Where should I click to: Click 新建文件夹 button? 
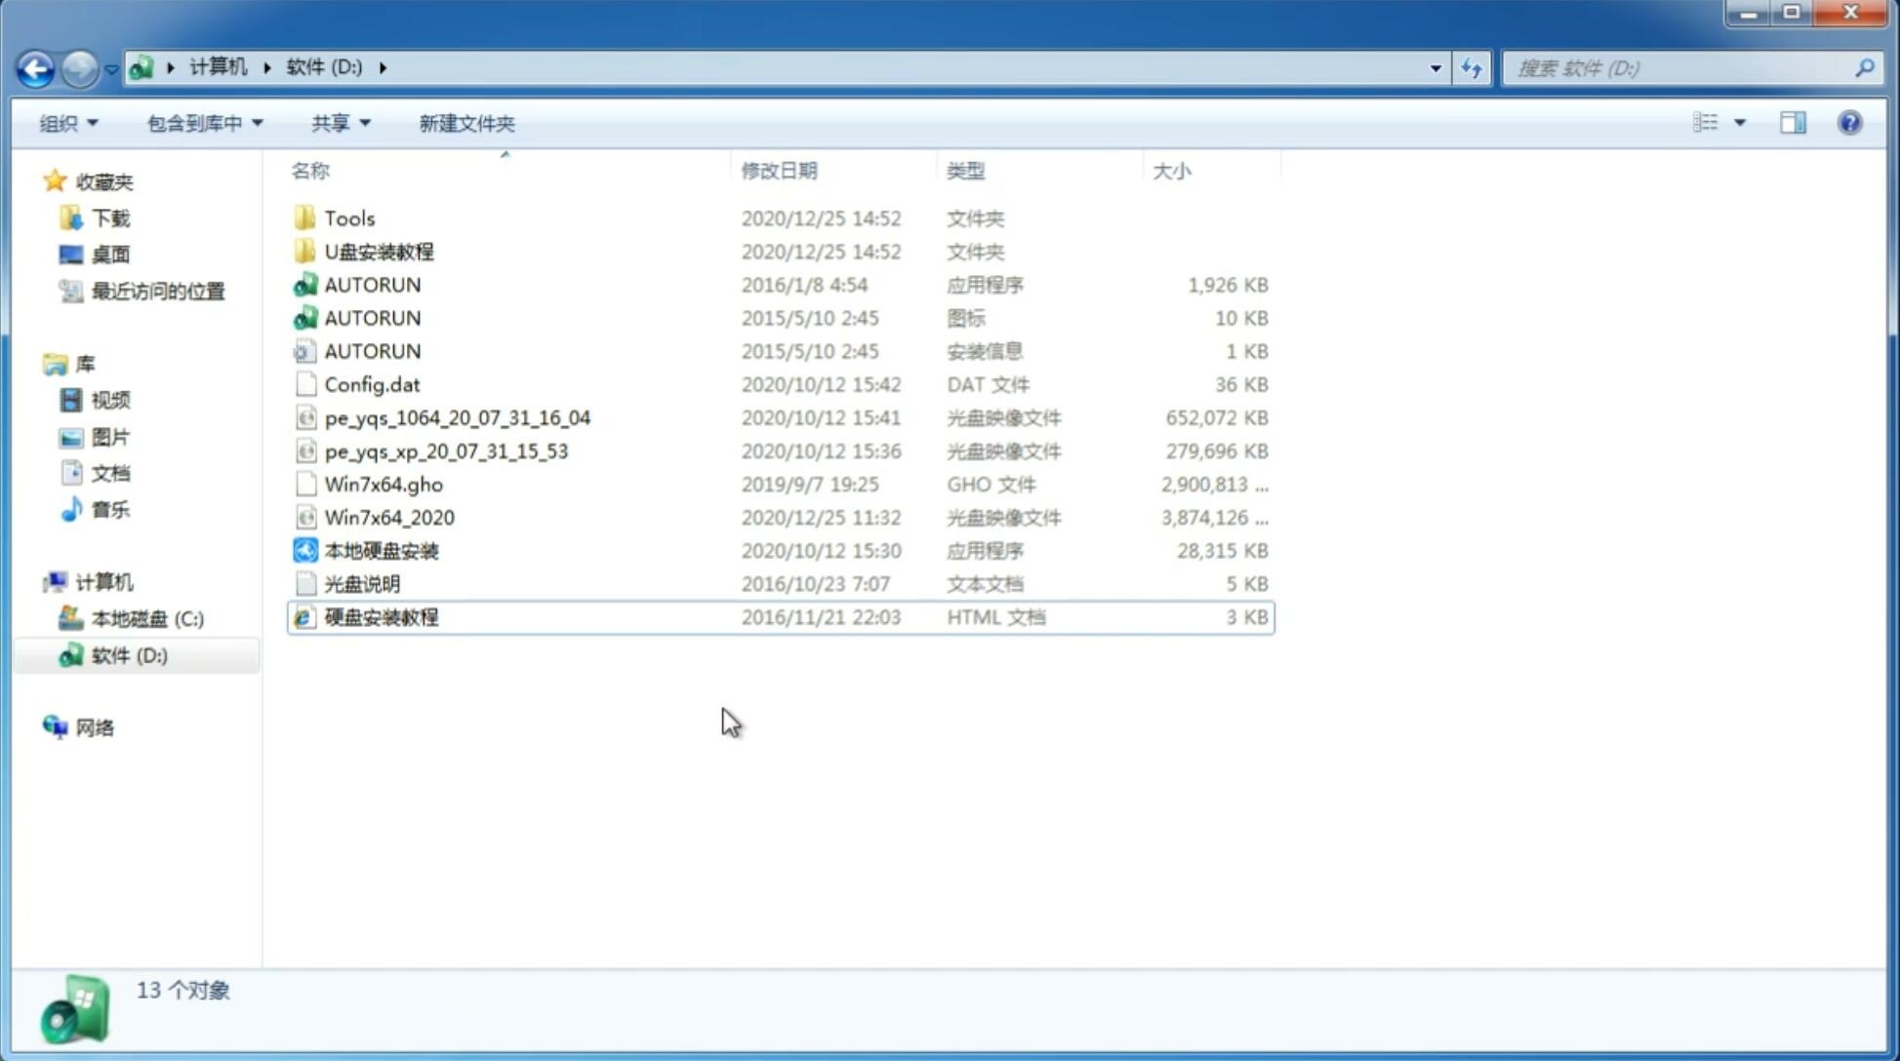pyautogui.click(x=465, y=123)
